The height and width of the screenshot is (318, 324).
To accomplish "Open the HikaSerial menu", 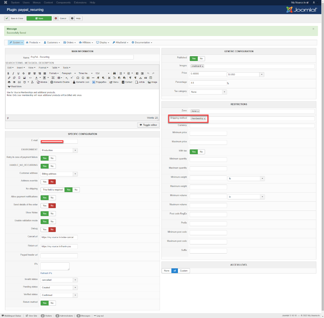I will (x=120, y=43).
